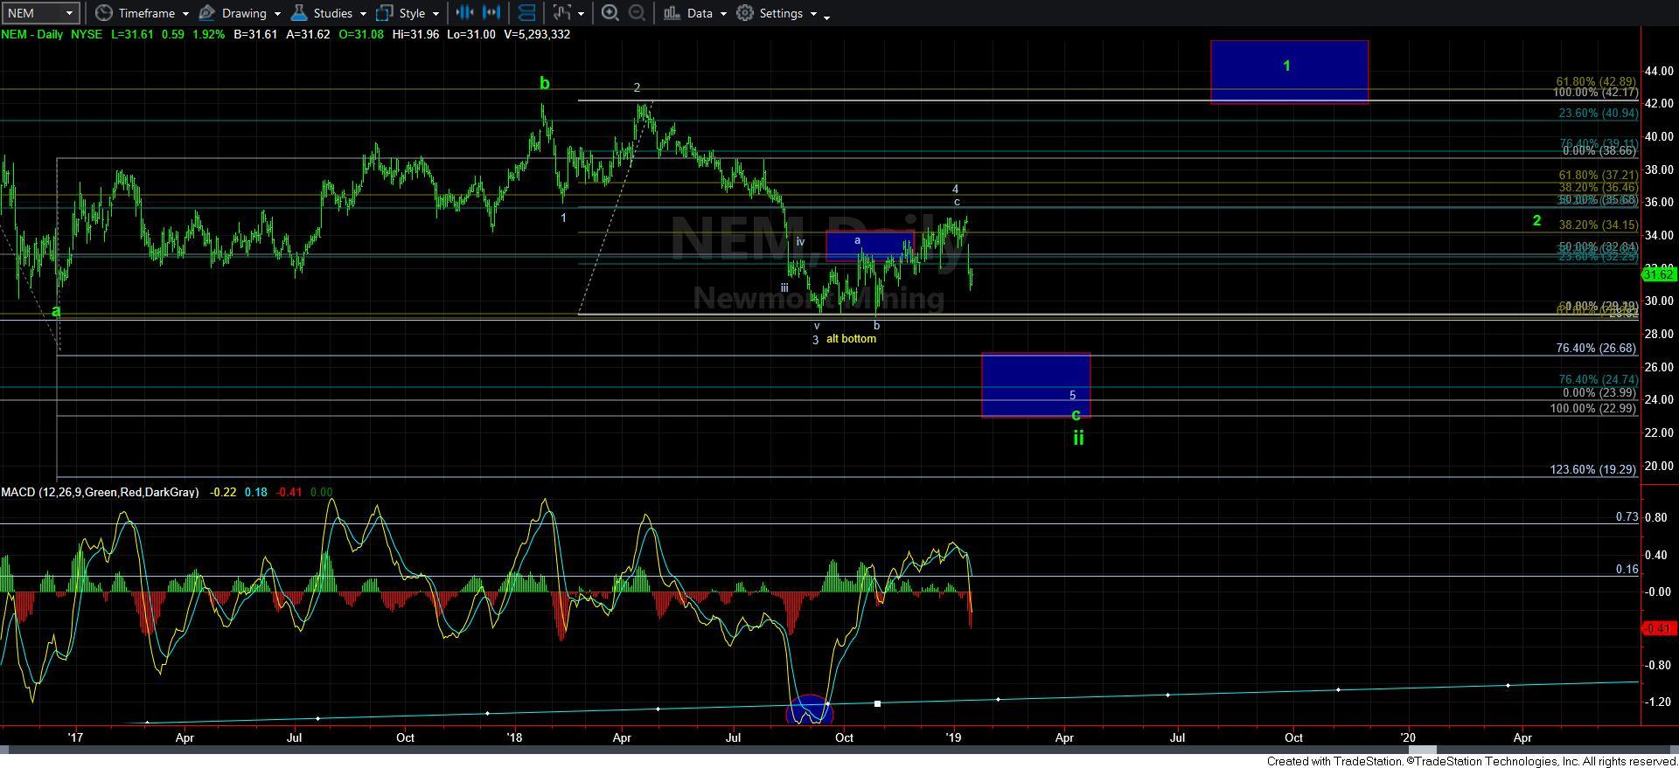The width and height of the screenshot is (1679, 768).
Task: Click the 100.00% (22.99) fib label
Action: (1592, 408)
